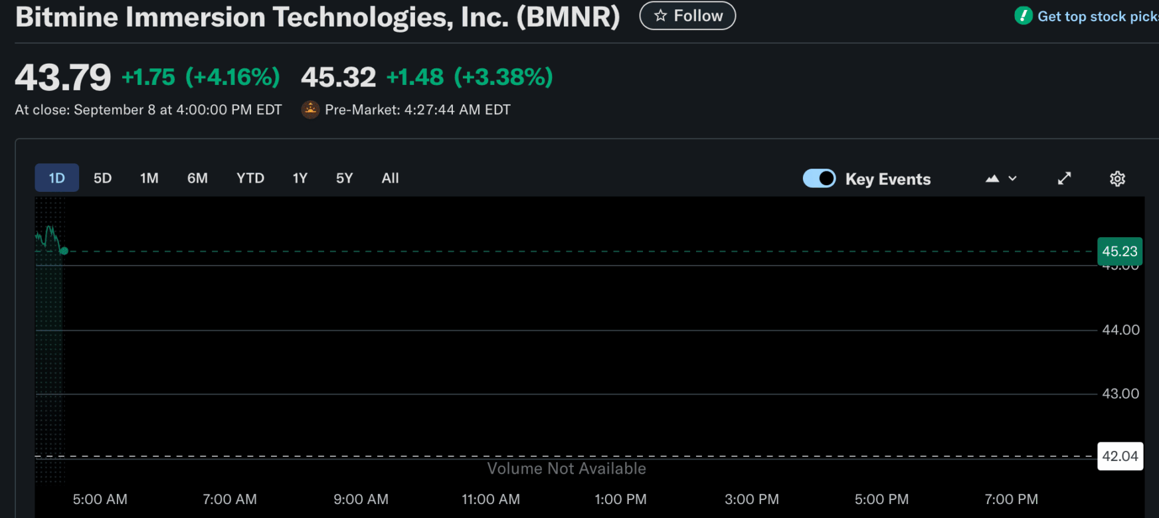Screen dimensions: 1159x518
Task: Switch chart to 1Y range
Action: point(300,178)
